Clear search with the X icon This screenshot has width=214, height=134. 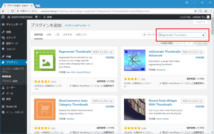(203, 35)
